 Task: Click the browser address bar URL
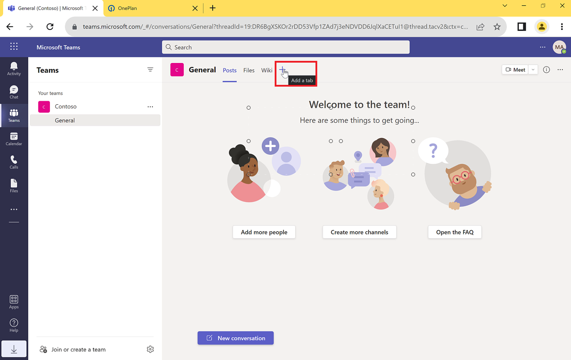point(275,27)
